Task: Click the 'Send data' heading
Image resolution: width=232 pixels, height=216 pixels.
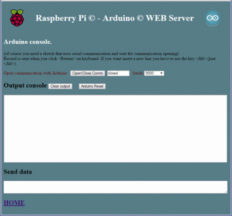Action: tap(18, 172)
